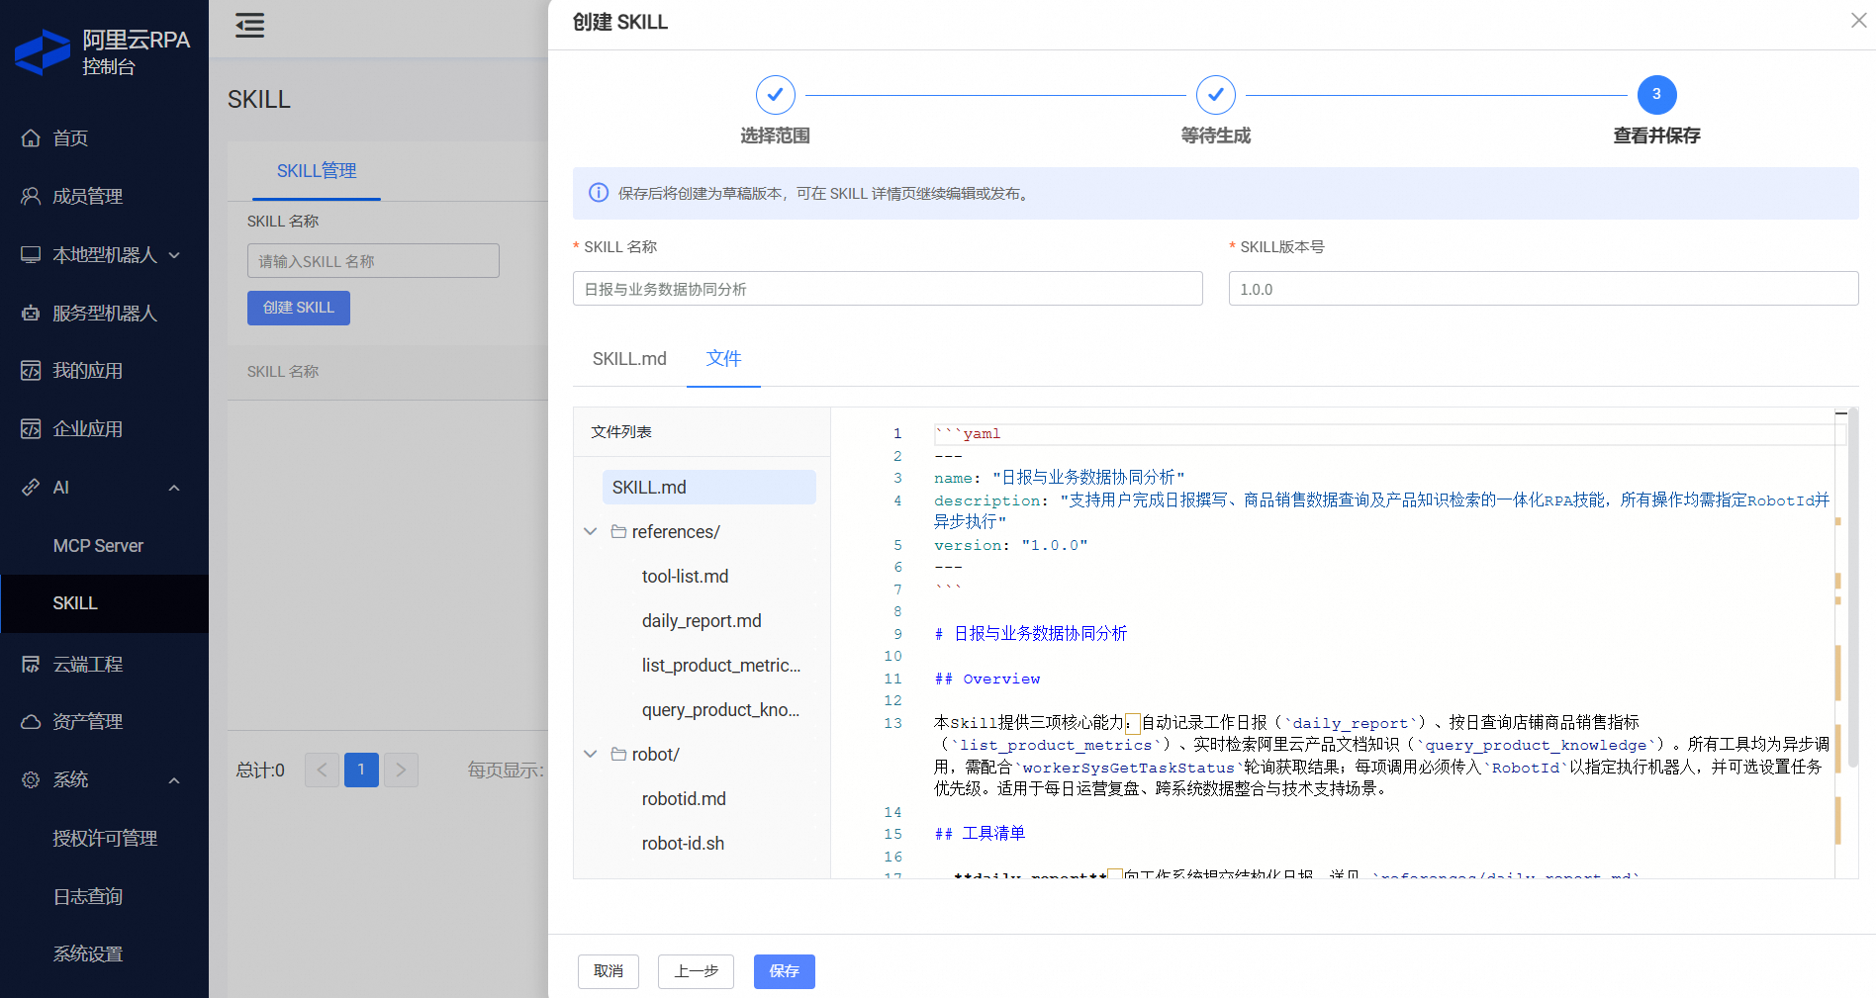Click the 上一步 button
Image resolution: width=1876 pixels, height=998 pixels.
(x=696, y=971)
